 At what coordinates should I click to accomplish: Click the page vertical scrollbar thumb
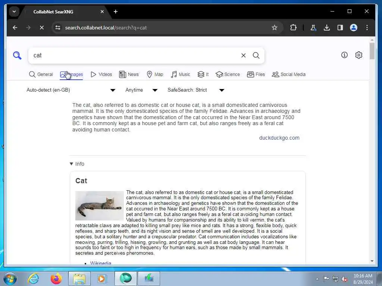pos(372,51)
